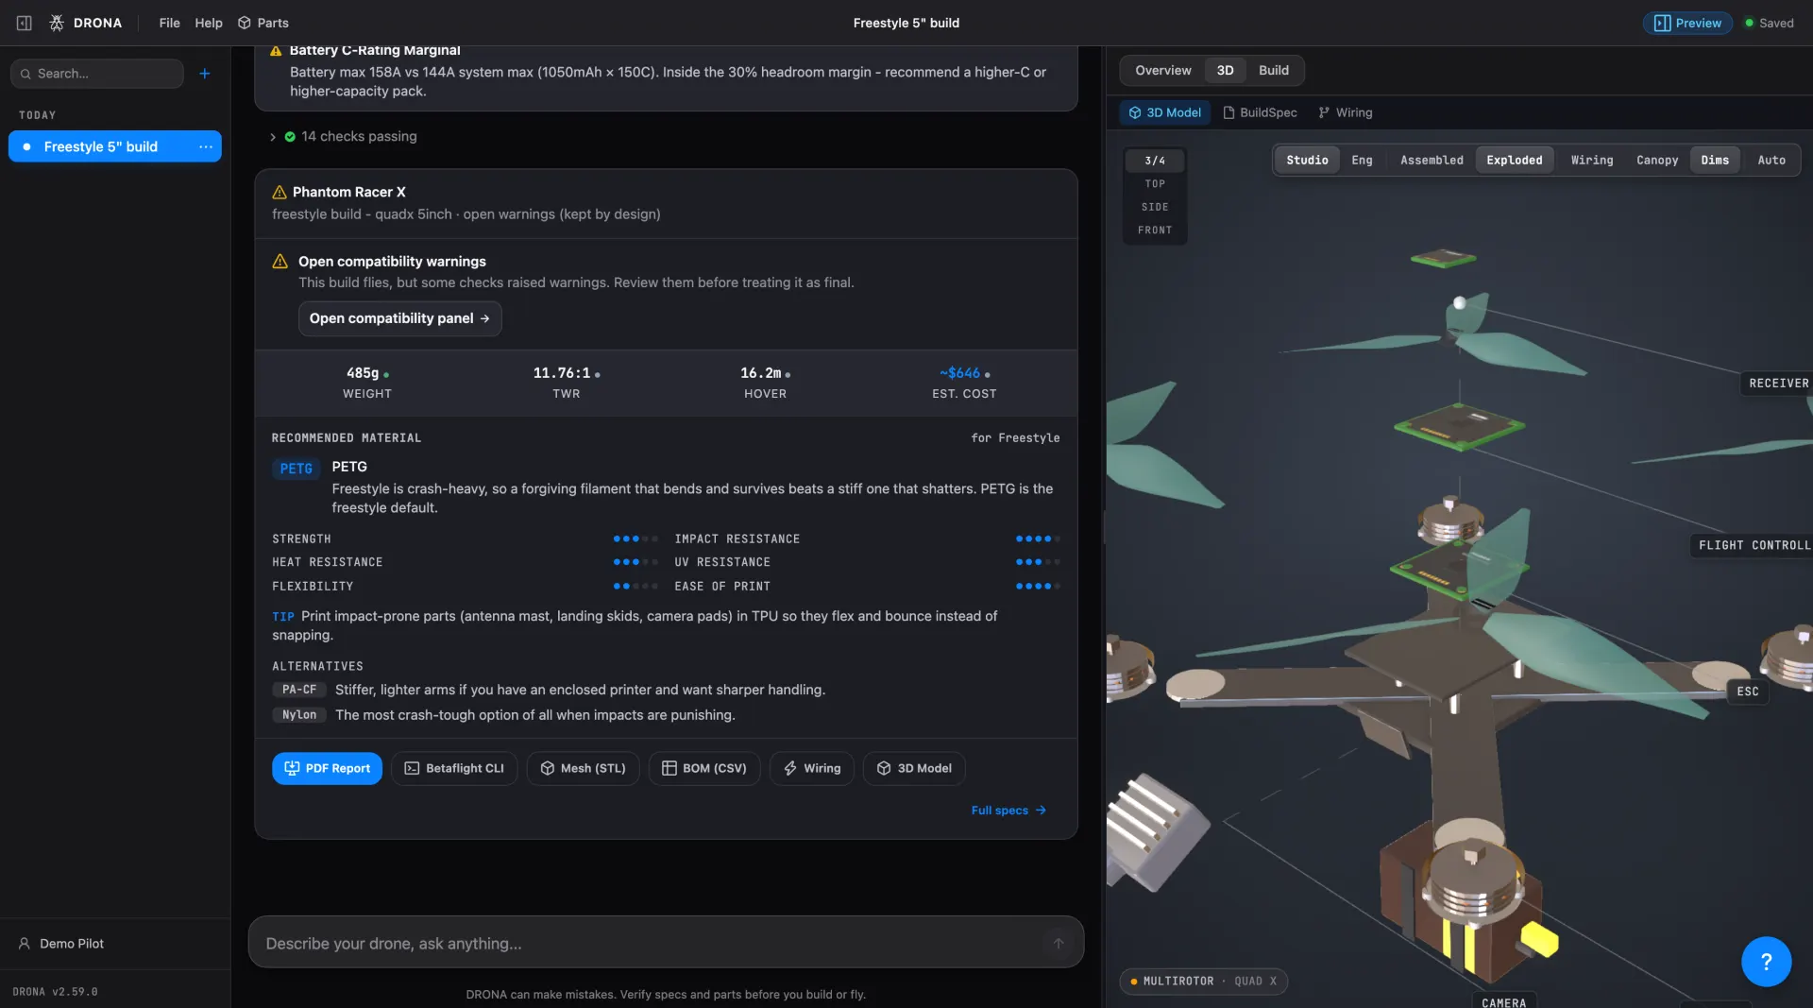Viewport: 1813px width, 1008px height.
Task: Click the 16.2m hover value
Action: pyautogui.click(x=761, y=373)
